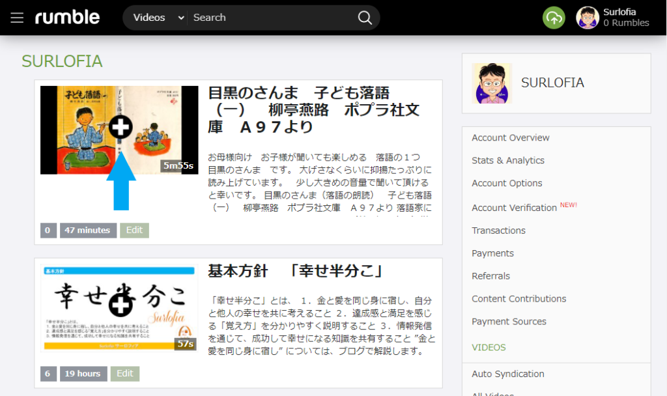
Task: Open the 目黒のさんま video title link
Action: coord(313,109)
